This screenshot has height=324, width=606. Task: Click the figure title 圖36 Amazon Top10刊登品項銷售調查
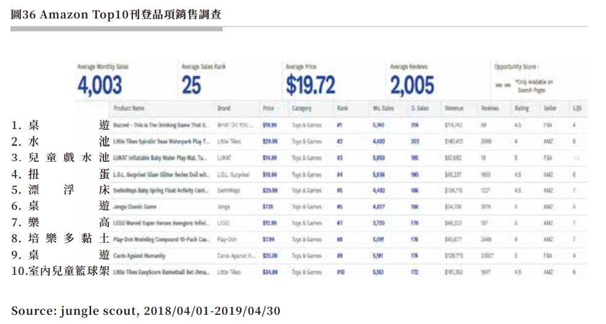tap(116, 14)
